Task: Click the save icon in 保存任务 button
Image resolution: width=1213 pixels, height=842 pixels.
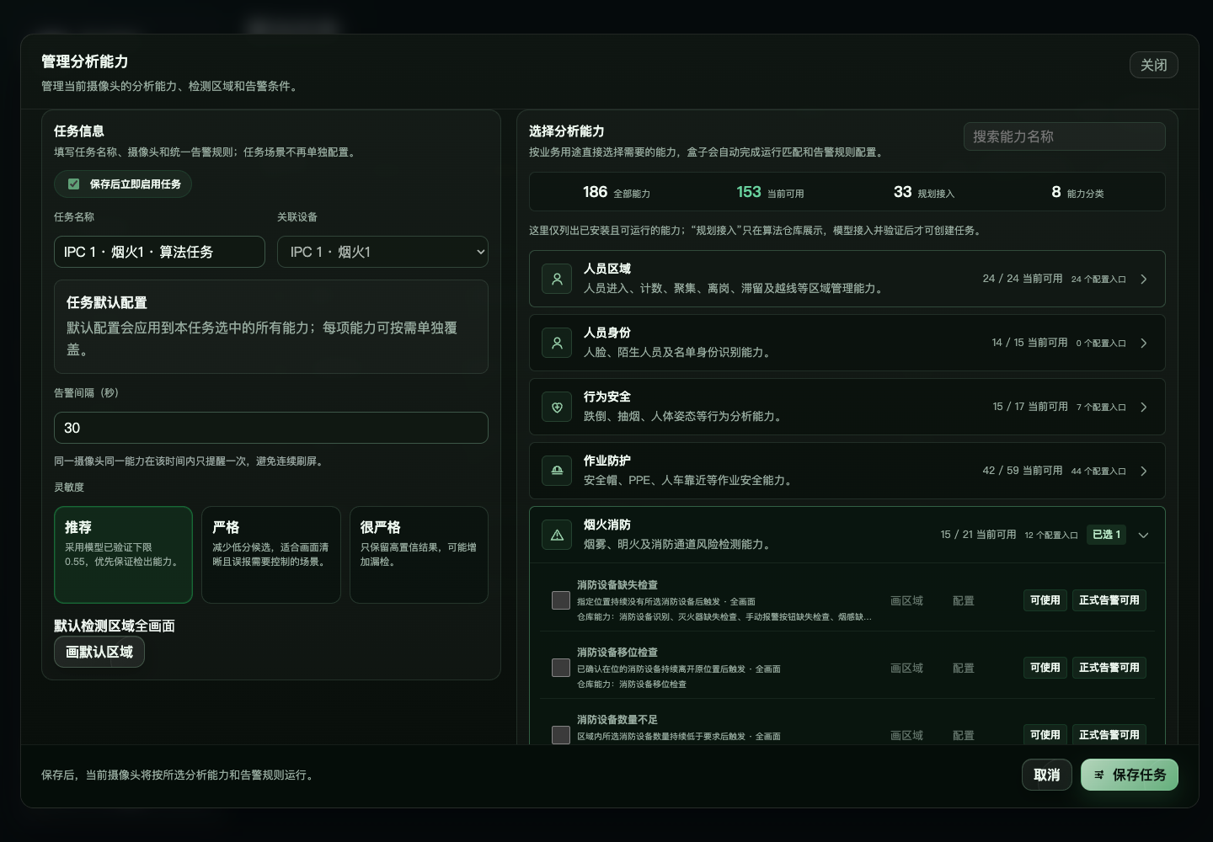Action: pos(1099,775)
